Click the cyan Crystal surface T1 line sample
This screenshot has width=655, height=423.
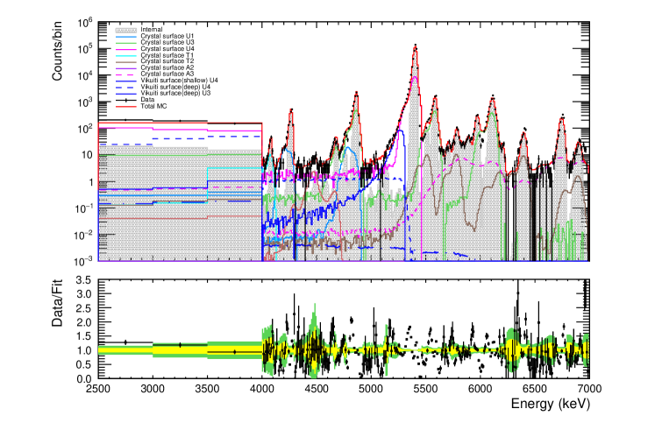[125, 55]
